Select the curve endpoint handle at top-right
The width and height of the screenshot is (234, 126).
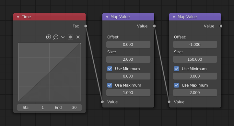coord(80,43)
